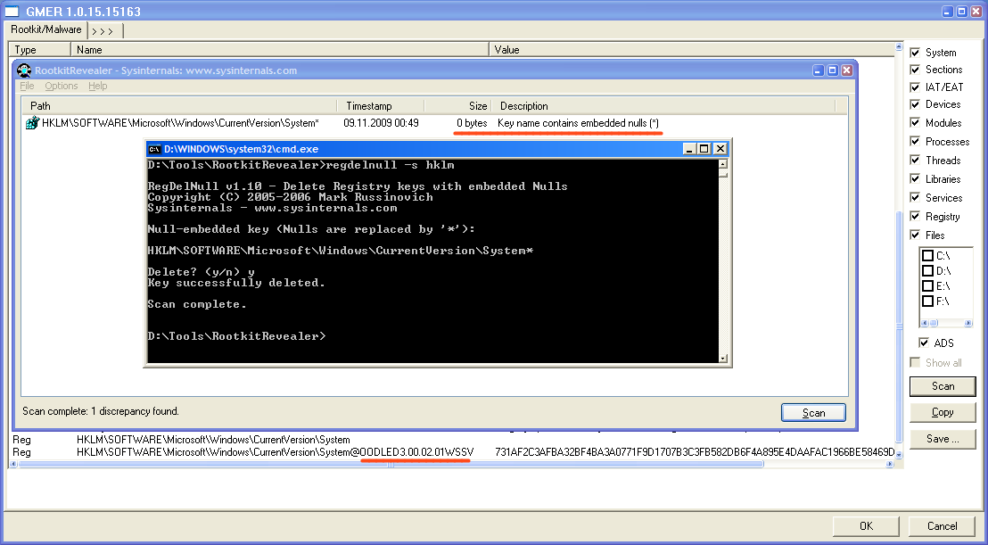
Task: Uncheck the Devices option
Action: [915, 104]
